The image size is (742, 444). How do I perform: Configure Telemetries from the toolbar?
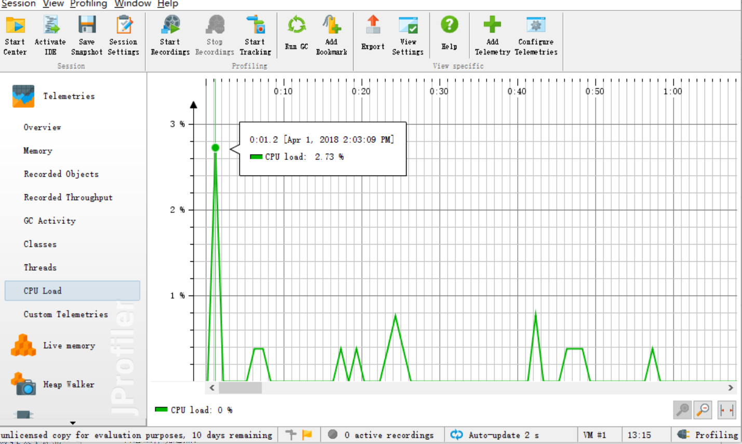tap(536, 35)
